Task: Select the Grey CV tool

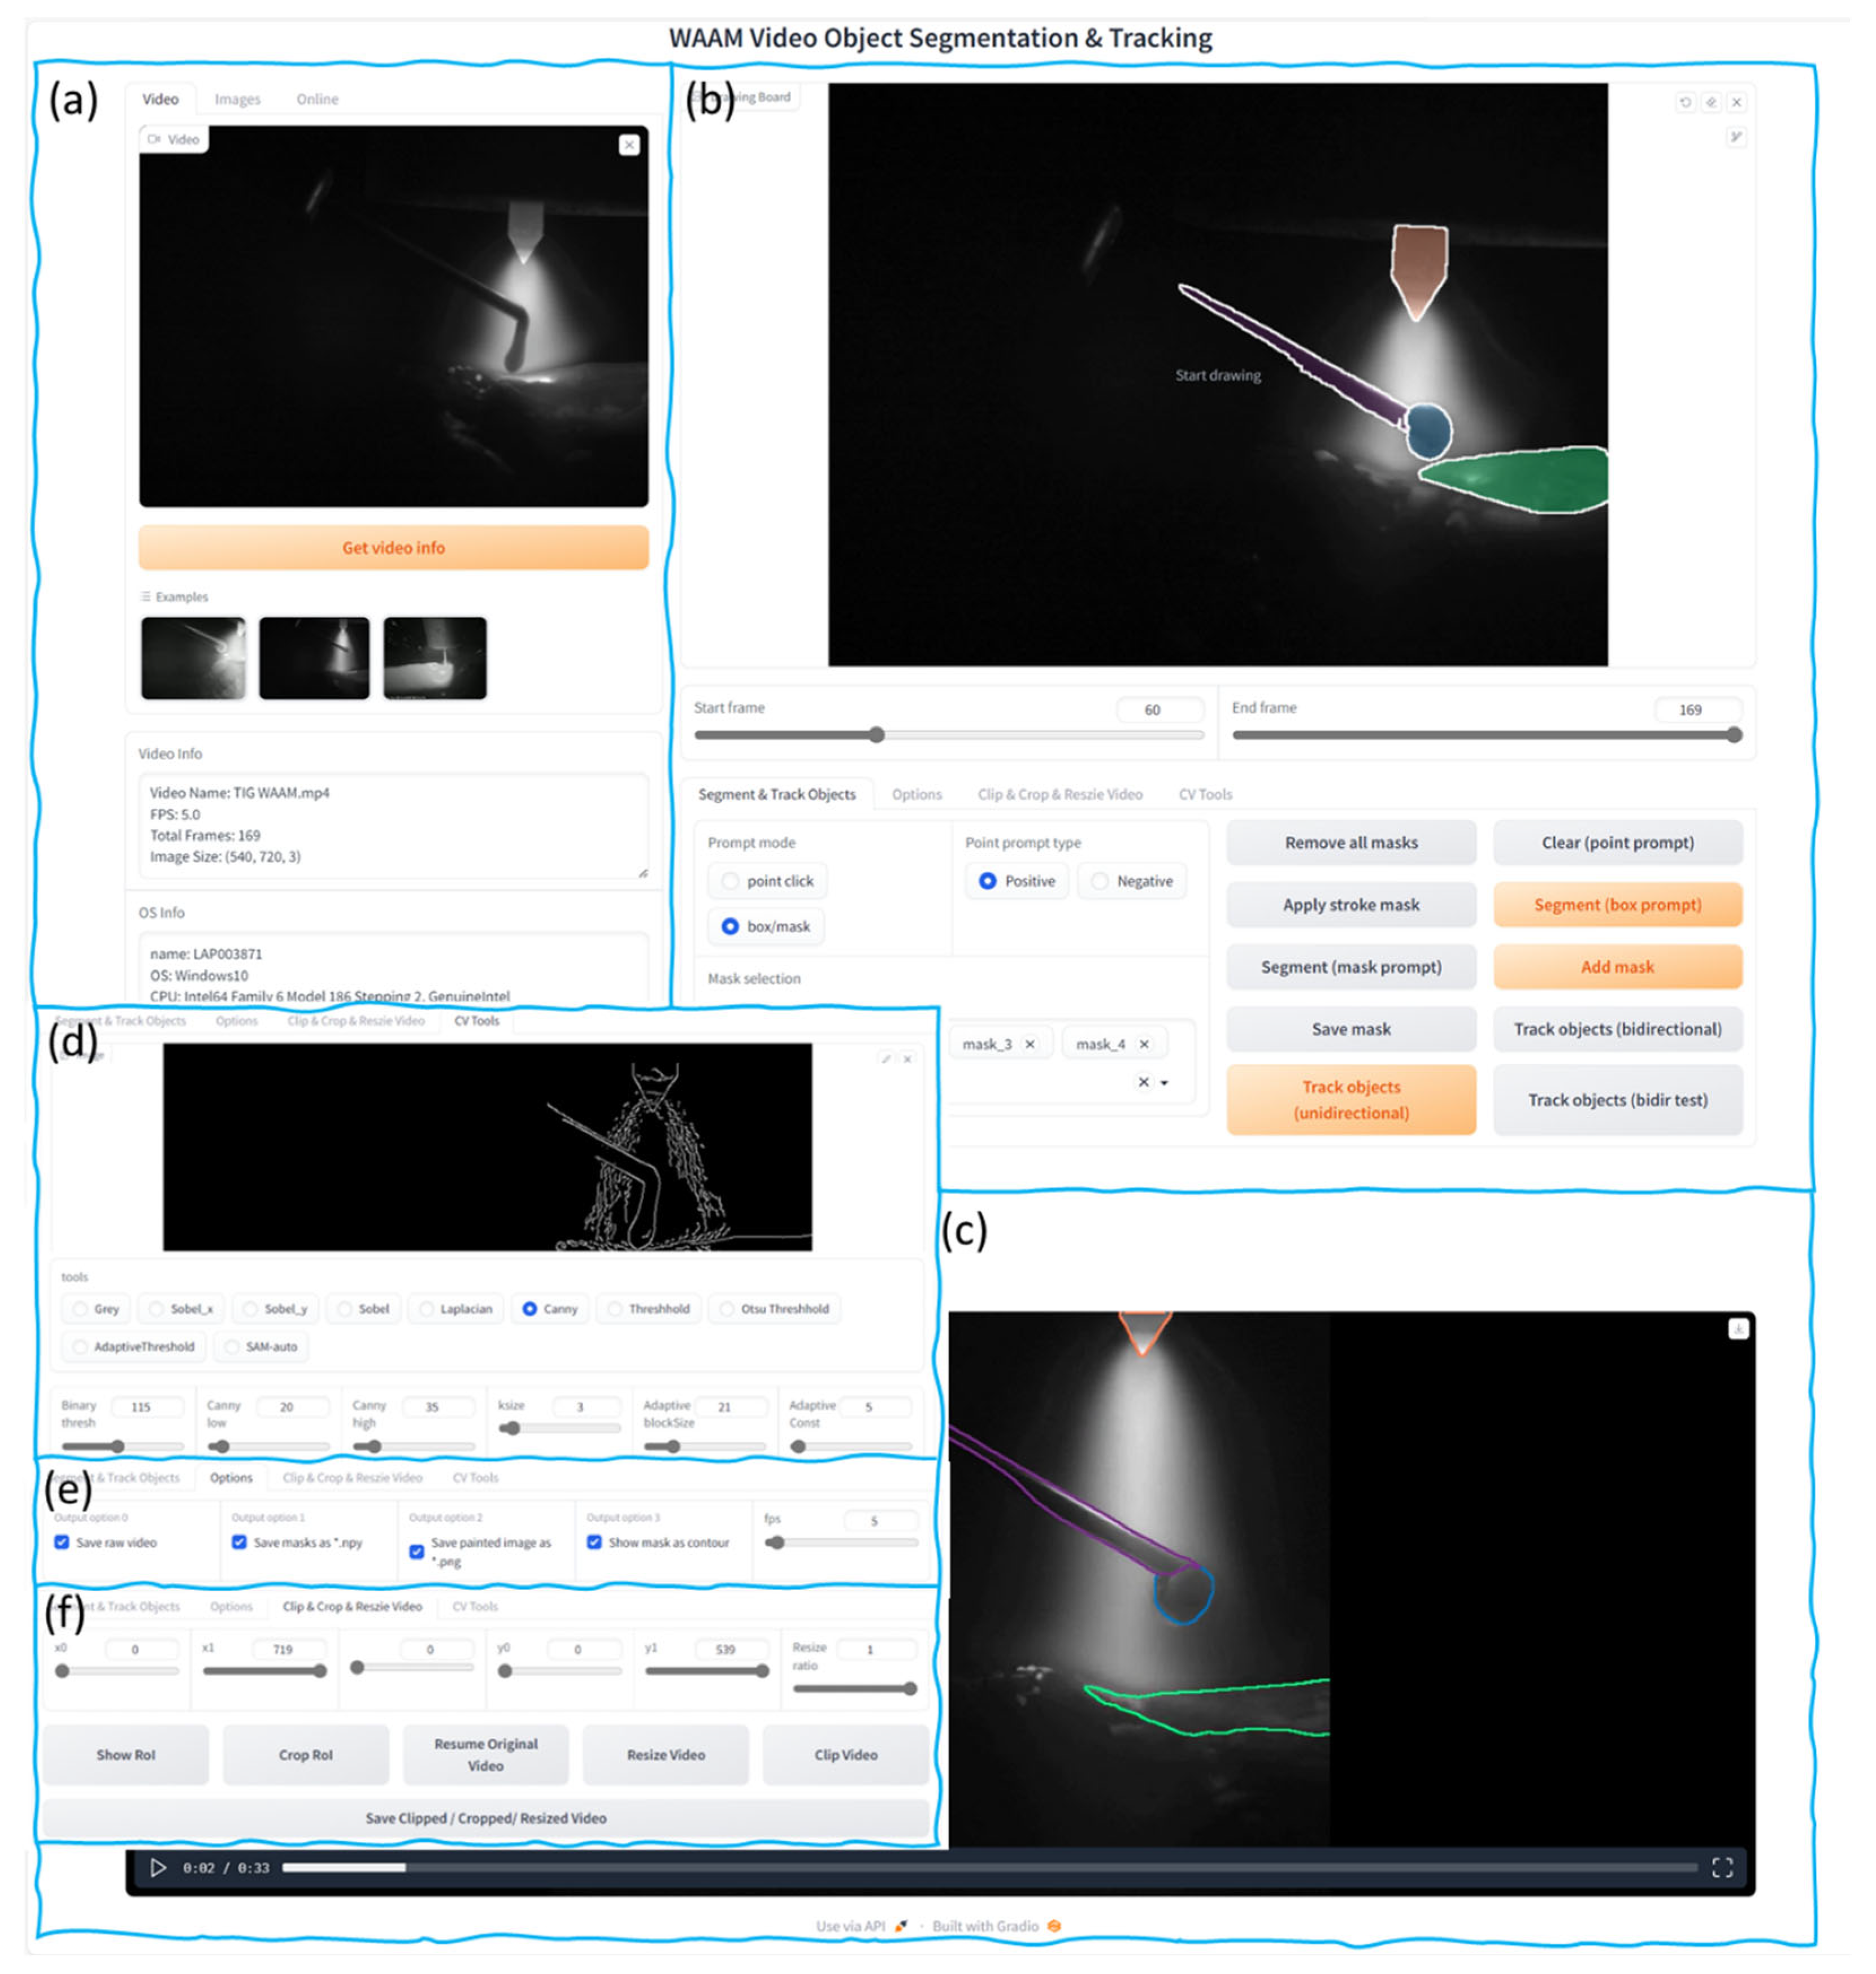Action: 95,1308
